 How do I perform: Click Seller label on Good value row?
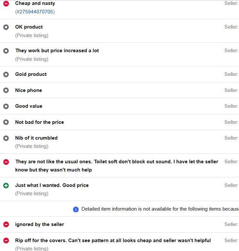[x=231, y=106]
